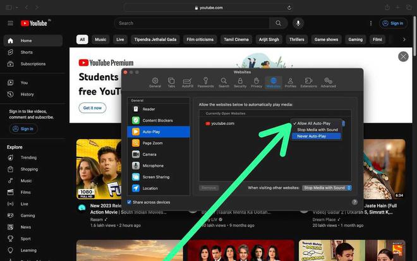Open the YouTube hamburger guide menu

coord(10,23)
